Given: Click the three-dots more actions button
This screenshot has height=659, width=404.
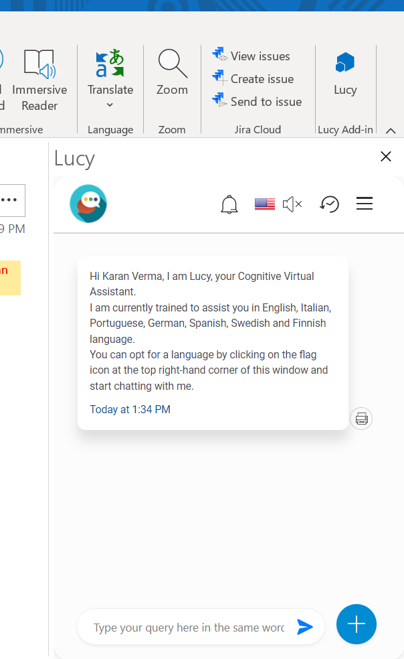Looking at the screenshot, I should tap(10, 200).
